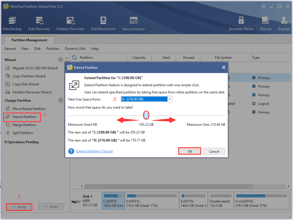293x220 pixels.
Task: Select the Partition Management tab
Action: pos(29,40)
